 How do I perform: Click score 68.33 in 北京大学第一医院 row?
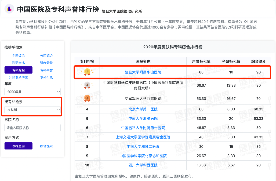pyautogui.click(x=258, y=109)
